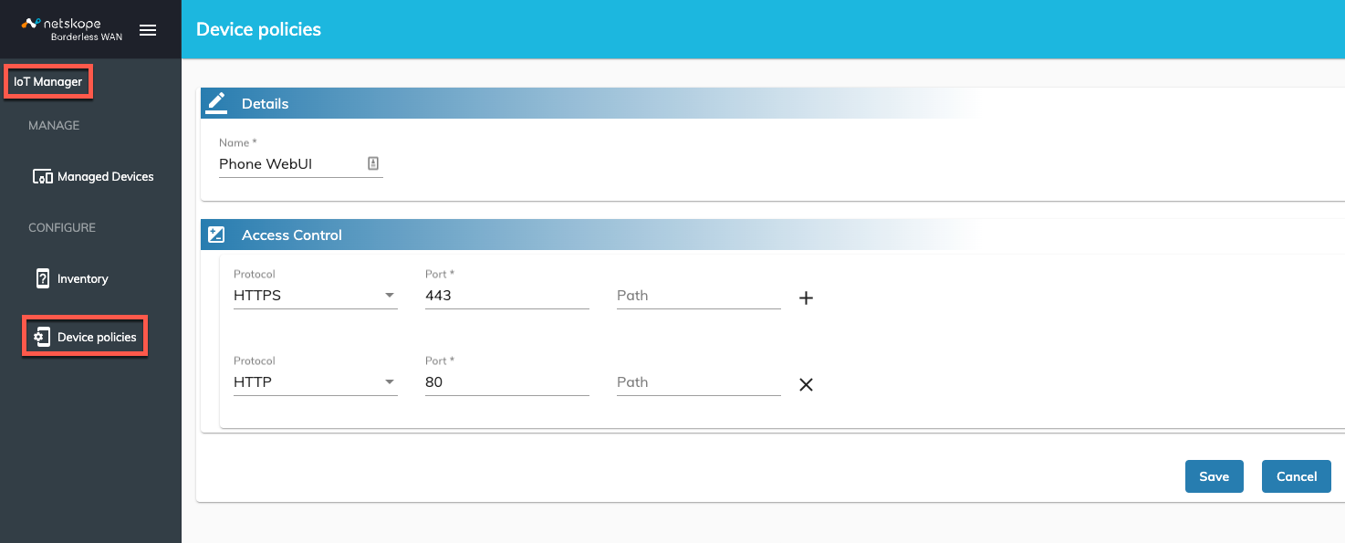
Task: Click the IoT Manager heading
Action: (x=48, y=81)
